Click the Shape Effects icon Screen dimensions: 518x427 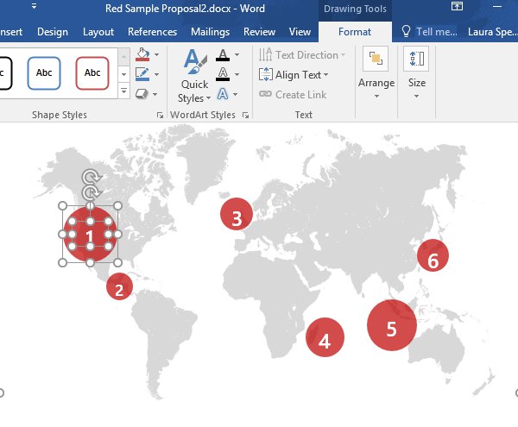pos(142,94)
